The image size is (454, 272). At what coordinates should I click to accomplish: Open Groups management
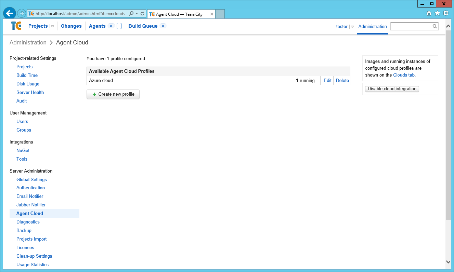click(x=24, y=130)
